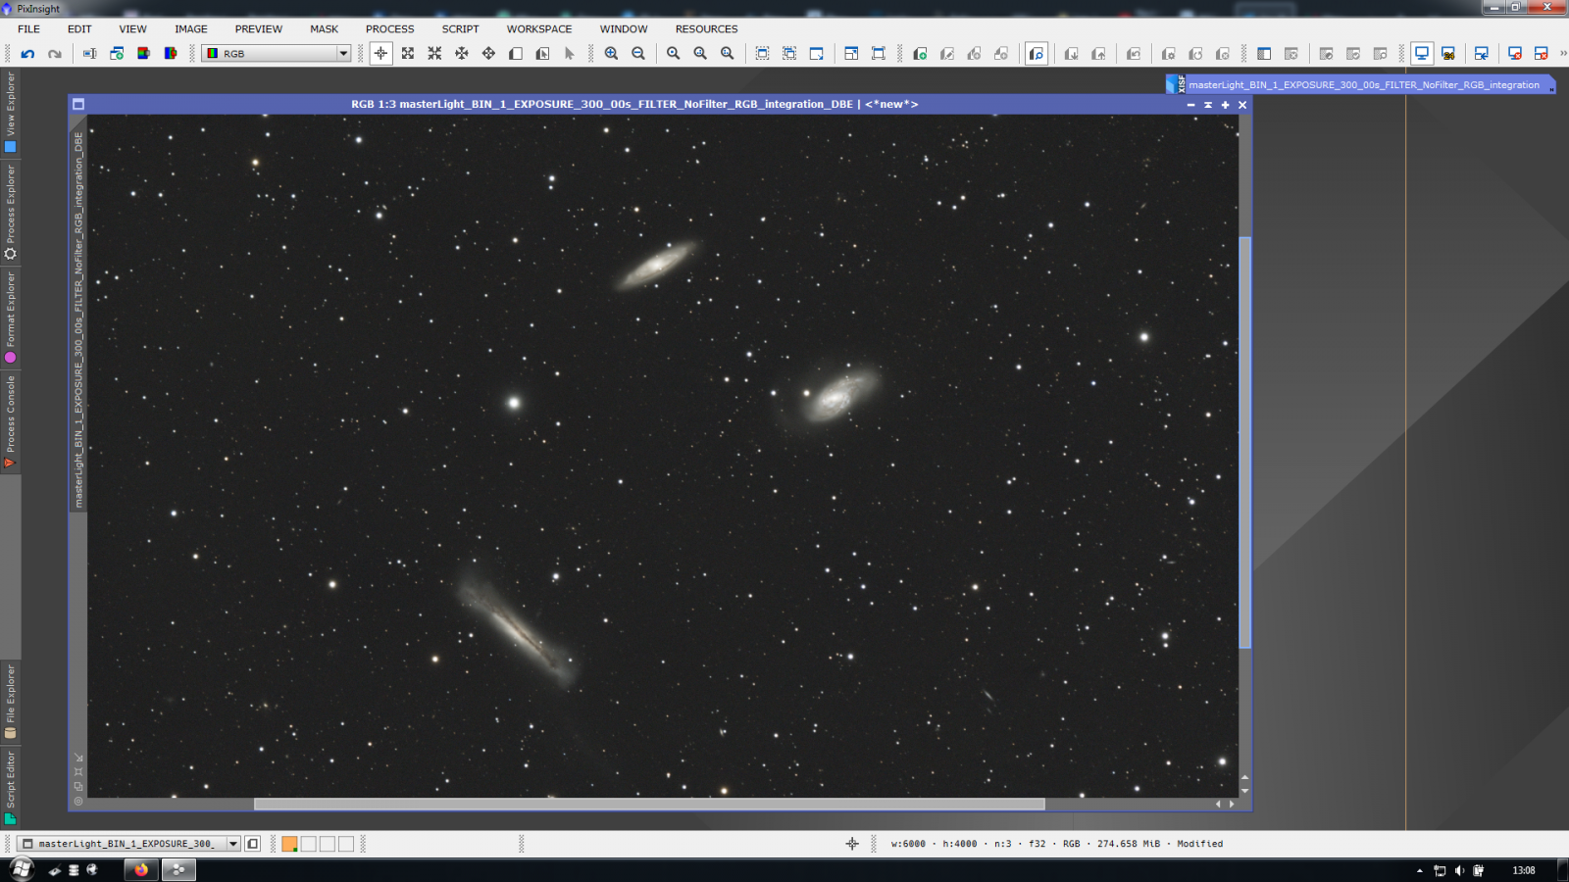Image resolution: width=1569 pixels, height=882 pixels.
Task: Select the masterLight integration_DBE vertical view tab
Action: [x=78, y=318]
